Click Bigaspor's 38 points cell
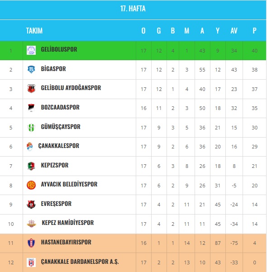The width and height of the screenshot is (267, 272). (x=254, y=70)
